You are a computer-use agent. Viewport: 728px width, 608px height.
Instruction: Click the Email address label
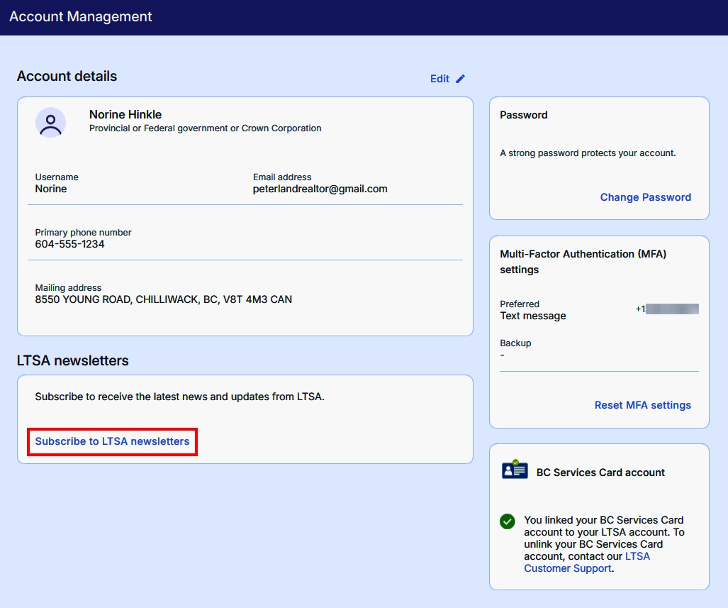click(282, 177)
